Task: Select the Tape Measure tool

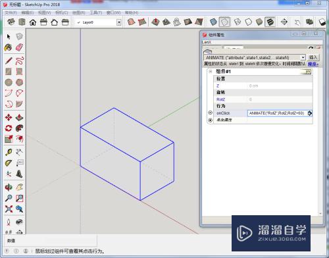Action: coord(9,152)
